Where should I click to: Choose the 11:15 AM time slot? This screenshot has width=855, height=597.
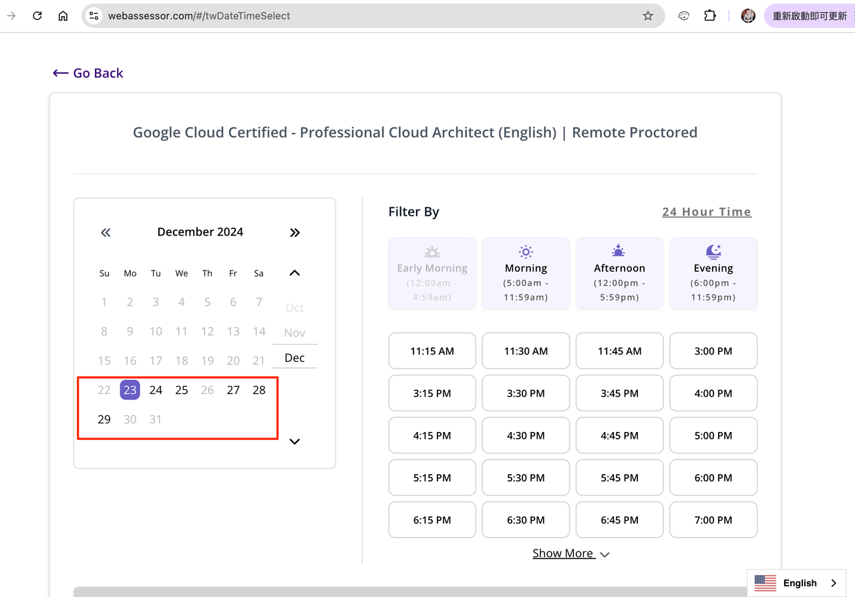click(x=432, y=351)
